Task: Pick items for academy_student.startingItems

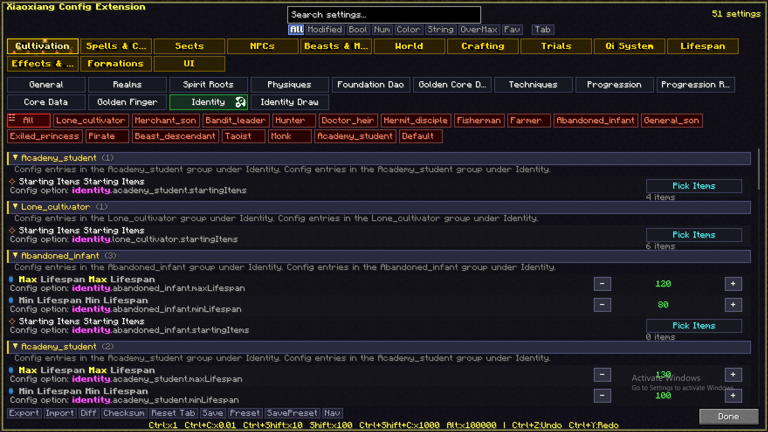Action: point(694,186)
